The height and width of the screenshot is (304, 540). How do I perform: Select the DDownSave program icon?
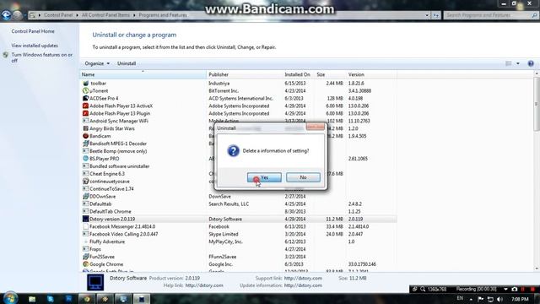[85, 197]
